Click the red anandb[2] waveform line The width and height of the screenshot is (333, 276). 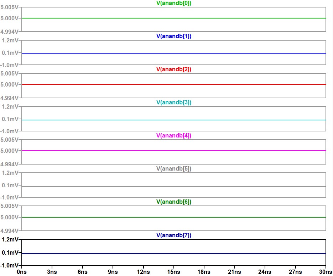(174, 84)
